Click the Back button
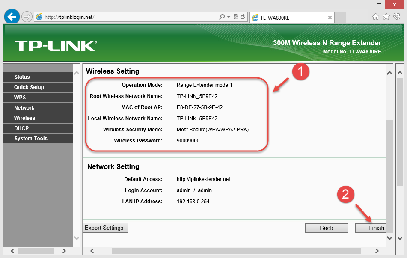 pyautogui.click(x=327, y=228)
